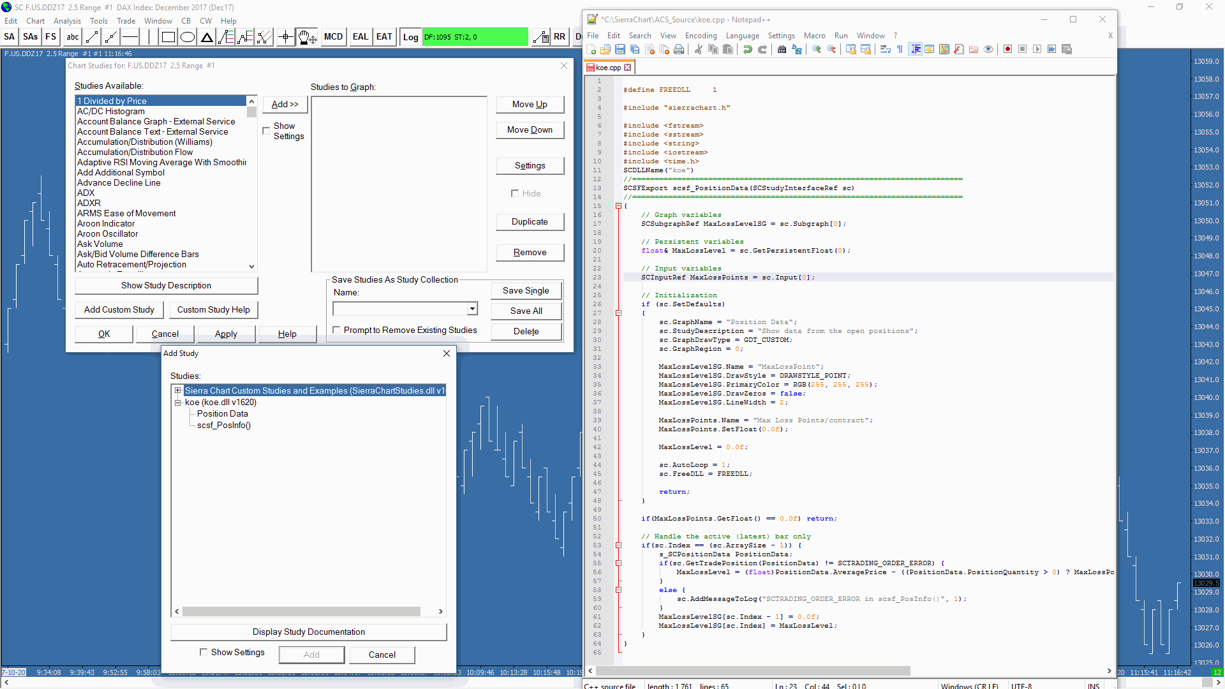Click the crosshair chart values tool

coord(285,37)
